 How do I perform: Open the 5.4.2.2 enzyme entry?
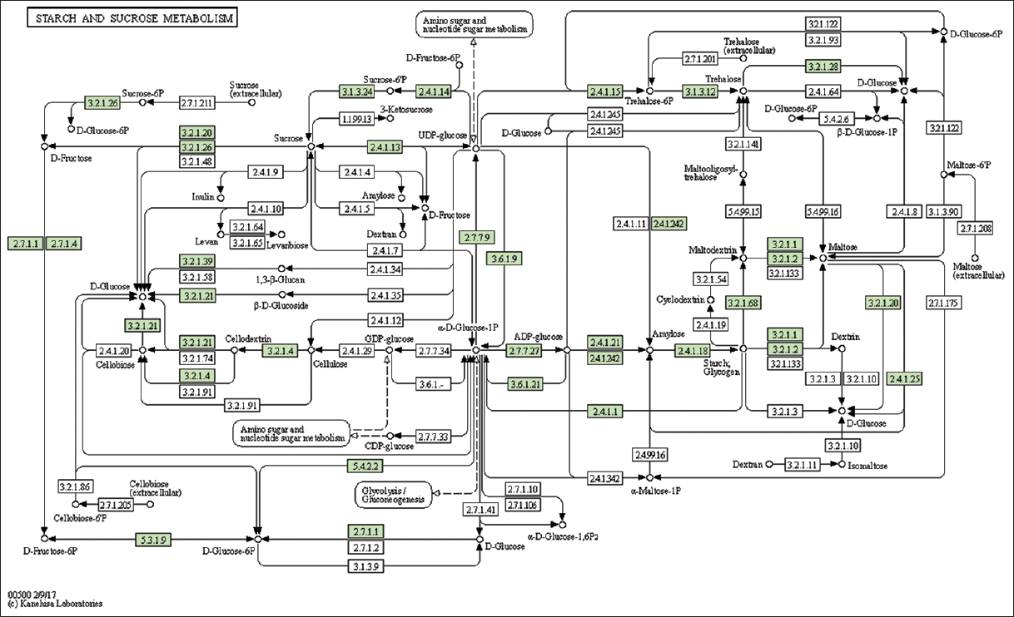367,466
